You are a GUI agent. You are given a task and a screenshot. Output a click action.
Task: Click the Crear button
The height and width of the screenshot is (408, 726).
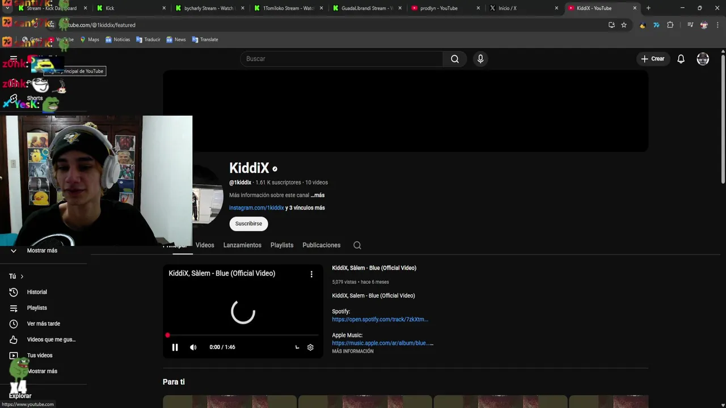[653, 59]
